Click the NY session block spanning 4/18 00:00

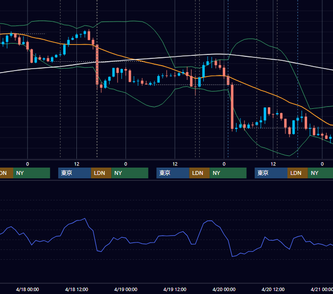[x=31, y=173]
